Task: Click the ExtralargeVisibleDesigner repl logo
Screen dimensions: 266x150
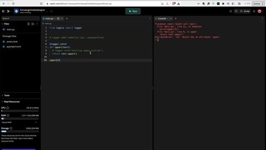Action: click(x=17, y=11)
